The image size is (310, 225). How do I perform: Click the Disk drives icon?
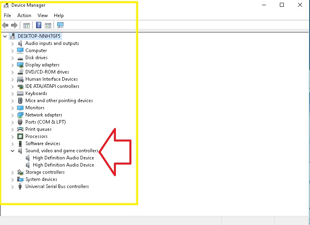coord(20,58)
